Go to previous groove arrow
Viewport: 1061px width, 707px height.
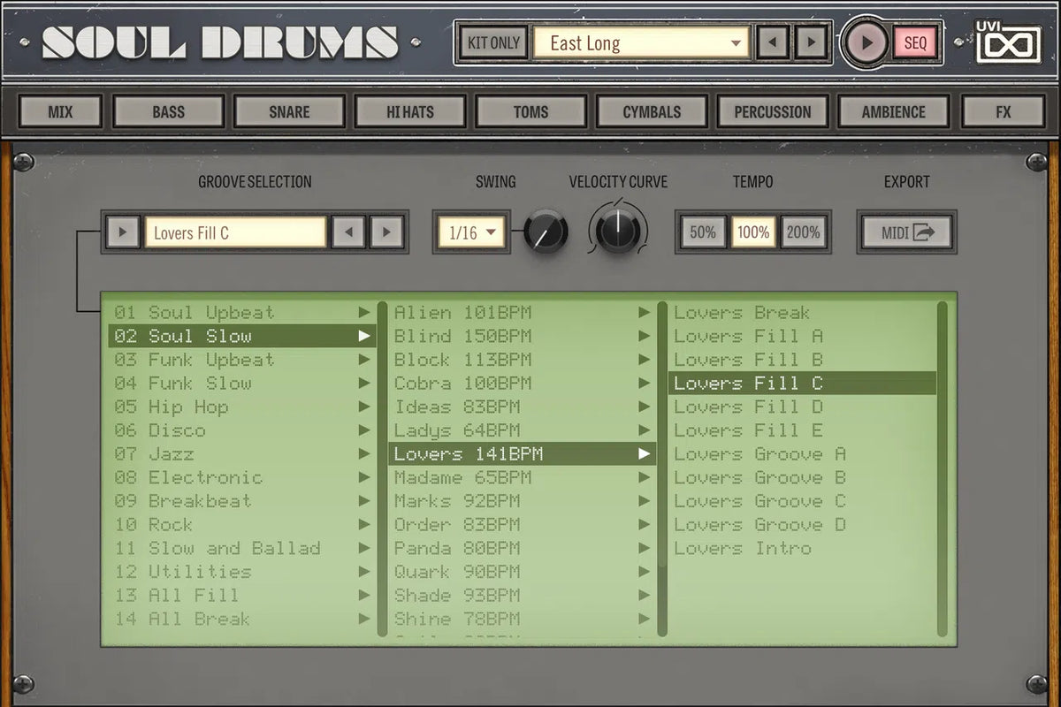(349, 232)
